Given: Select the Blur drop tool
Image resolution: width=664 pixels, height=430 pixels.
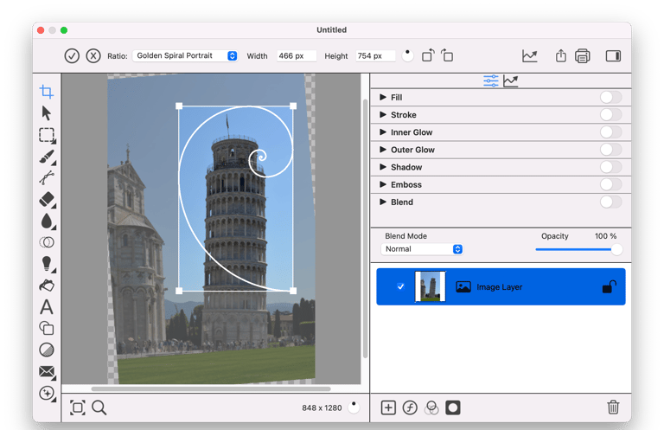Looking at the screenshot, I should 47,221.
